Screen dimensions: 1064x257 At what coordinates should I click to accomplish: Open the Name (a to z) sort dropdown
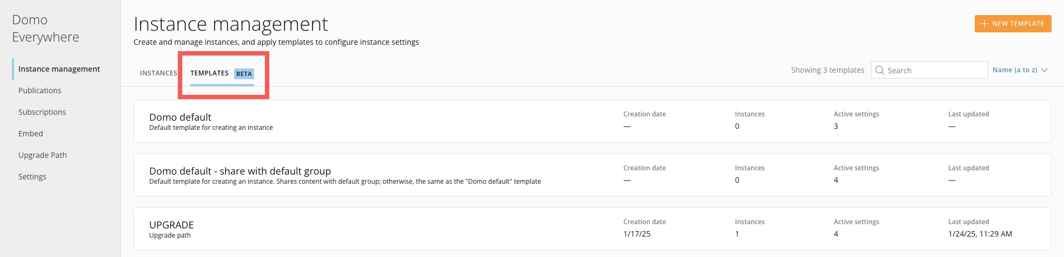(1015, 70)
